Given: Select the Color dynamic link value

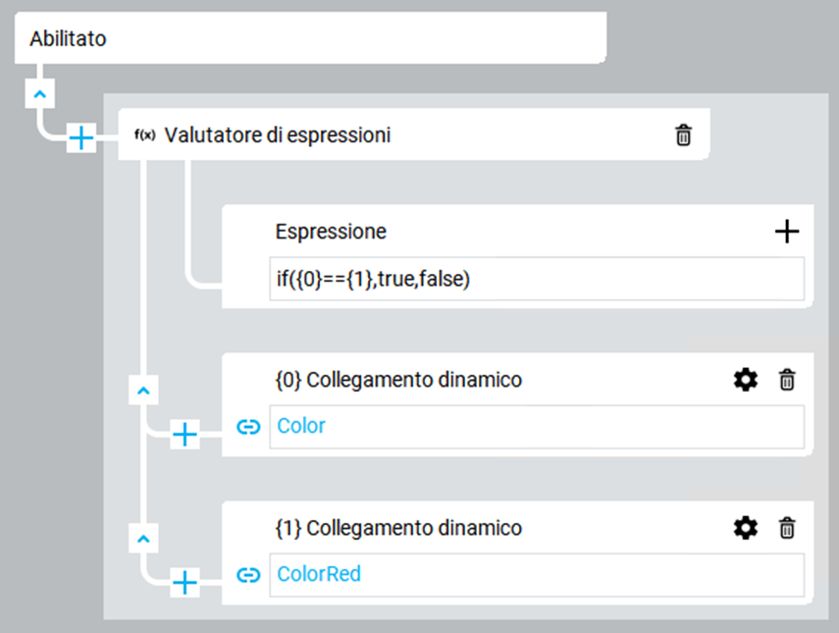Looking at the screenshot, I should (x=537, y=427).
